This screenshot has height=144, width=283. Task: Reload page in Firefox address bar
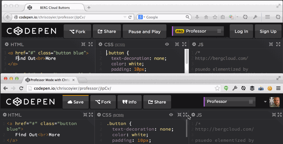click(x=130, y=17)
